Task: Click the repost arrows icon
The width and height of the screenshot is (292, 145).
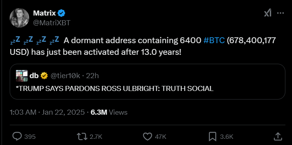Action: coord(82,136)
